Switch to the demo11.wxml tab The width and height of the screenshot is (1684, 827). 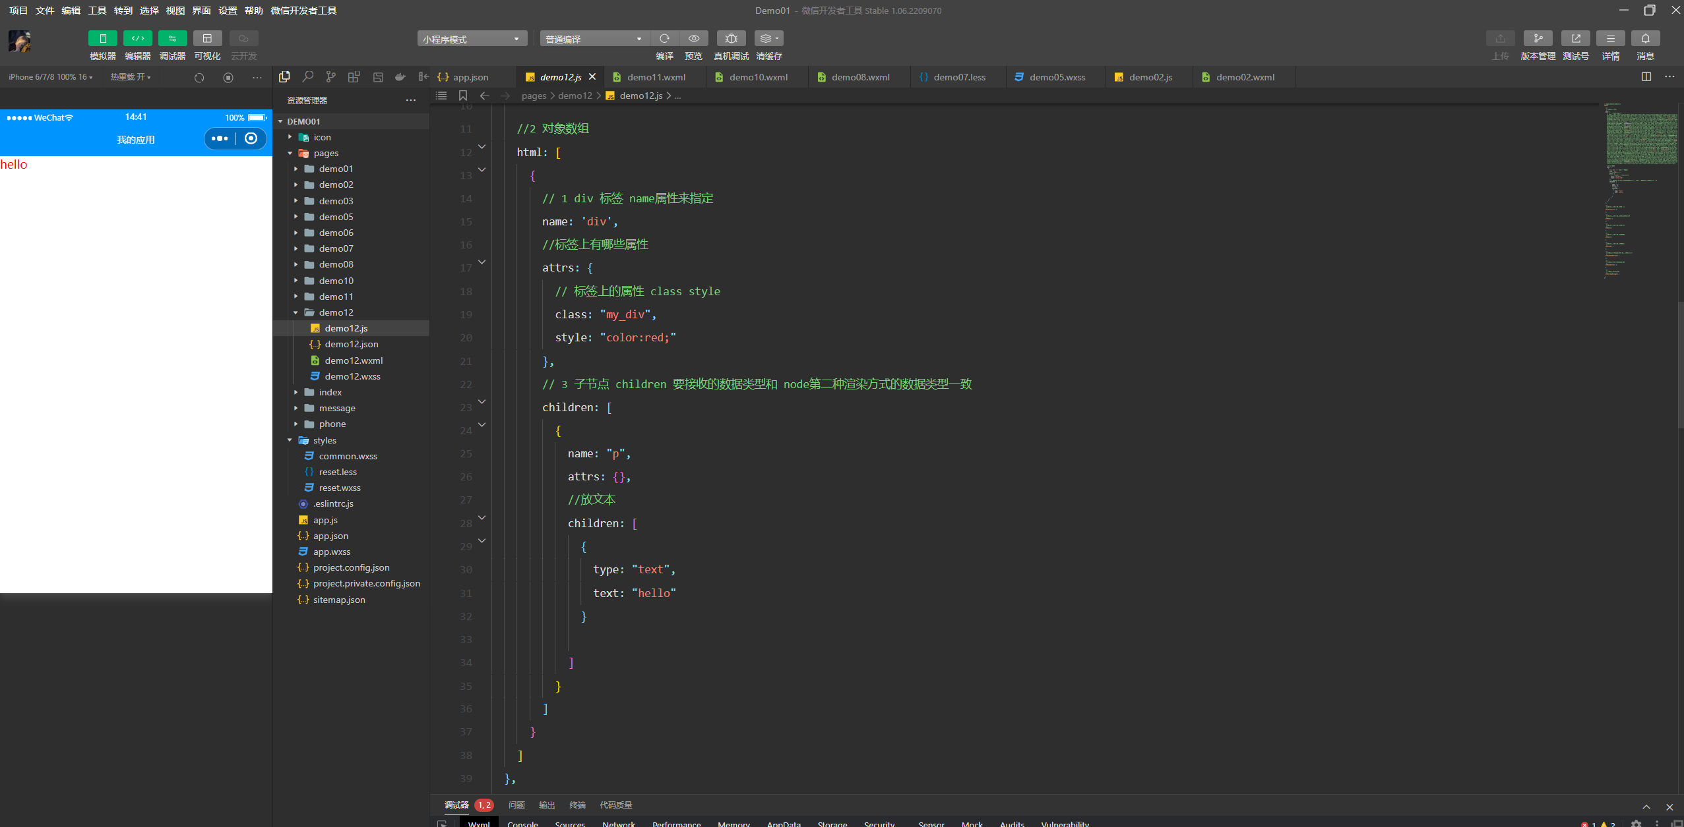pos(656,77)
